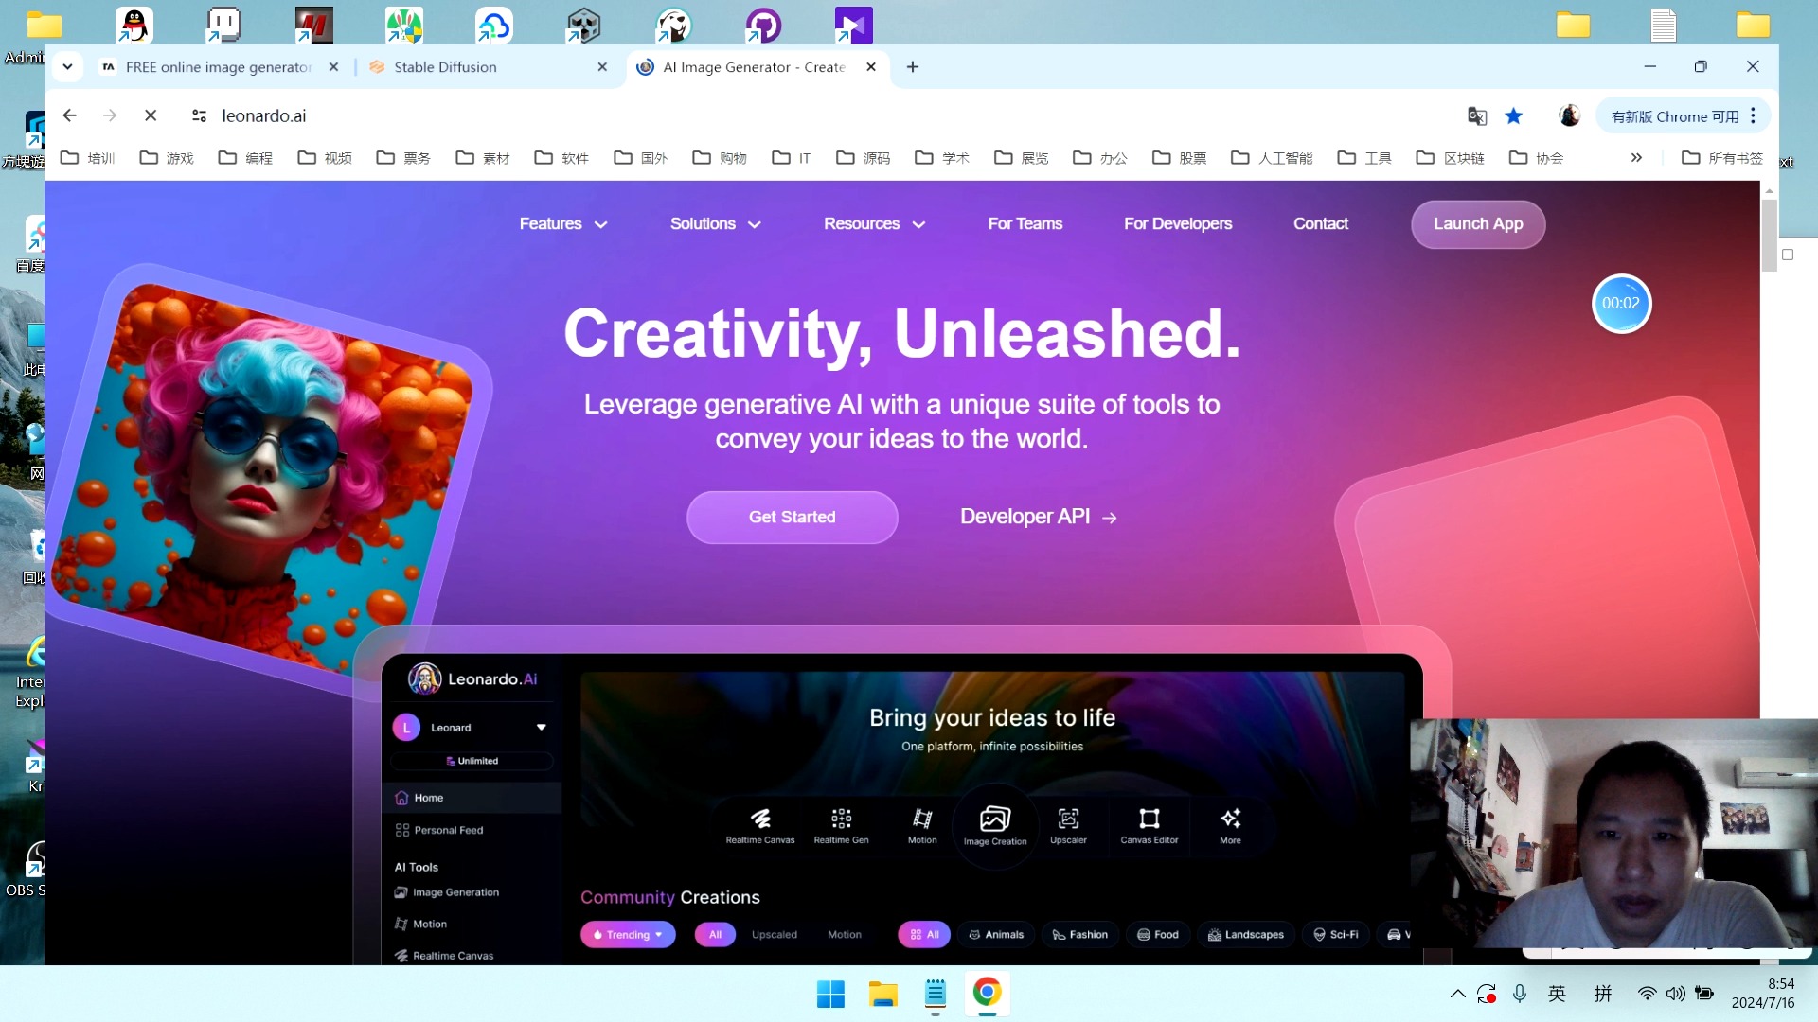Select the Landscapes category chip
This screenshot has width=1818, height=1022.
(x=1246, y=935)
